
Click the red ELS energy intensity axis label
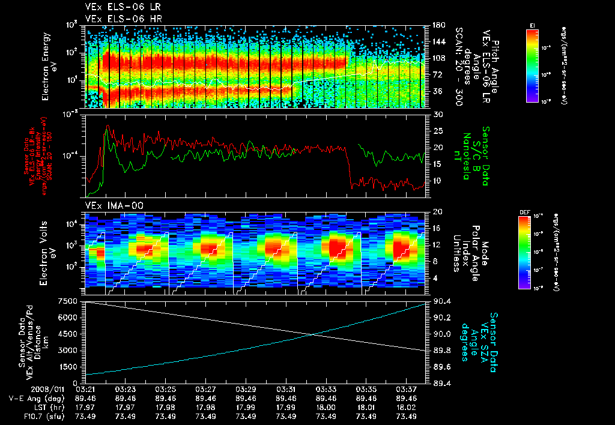click(x=38, y=156)
